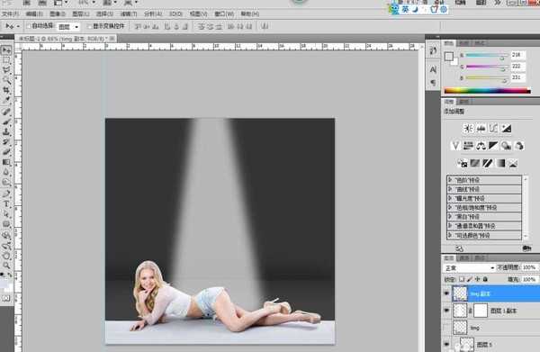The image size is (540, 352).
Task: Open the 滤镜(T) Filter menu
Action: pyautogui.click(x=129, y=14)
